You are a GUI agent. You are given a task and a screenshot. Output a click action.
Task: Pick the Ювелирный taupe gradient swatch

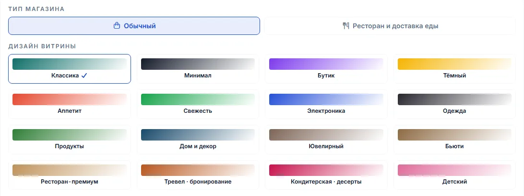coord(326,135)
